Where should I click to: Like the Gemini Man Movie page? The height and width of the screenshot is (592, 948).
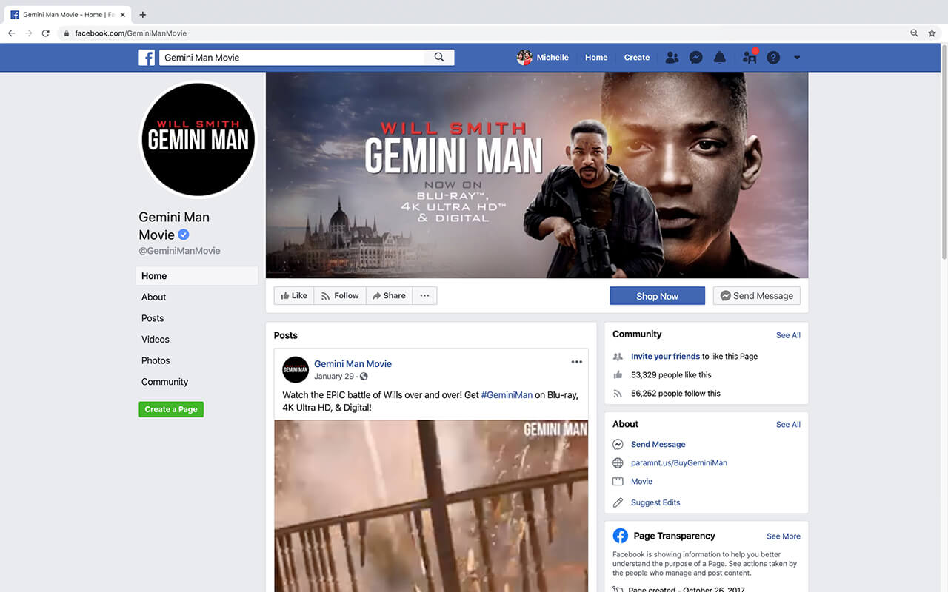coord(294,295)
